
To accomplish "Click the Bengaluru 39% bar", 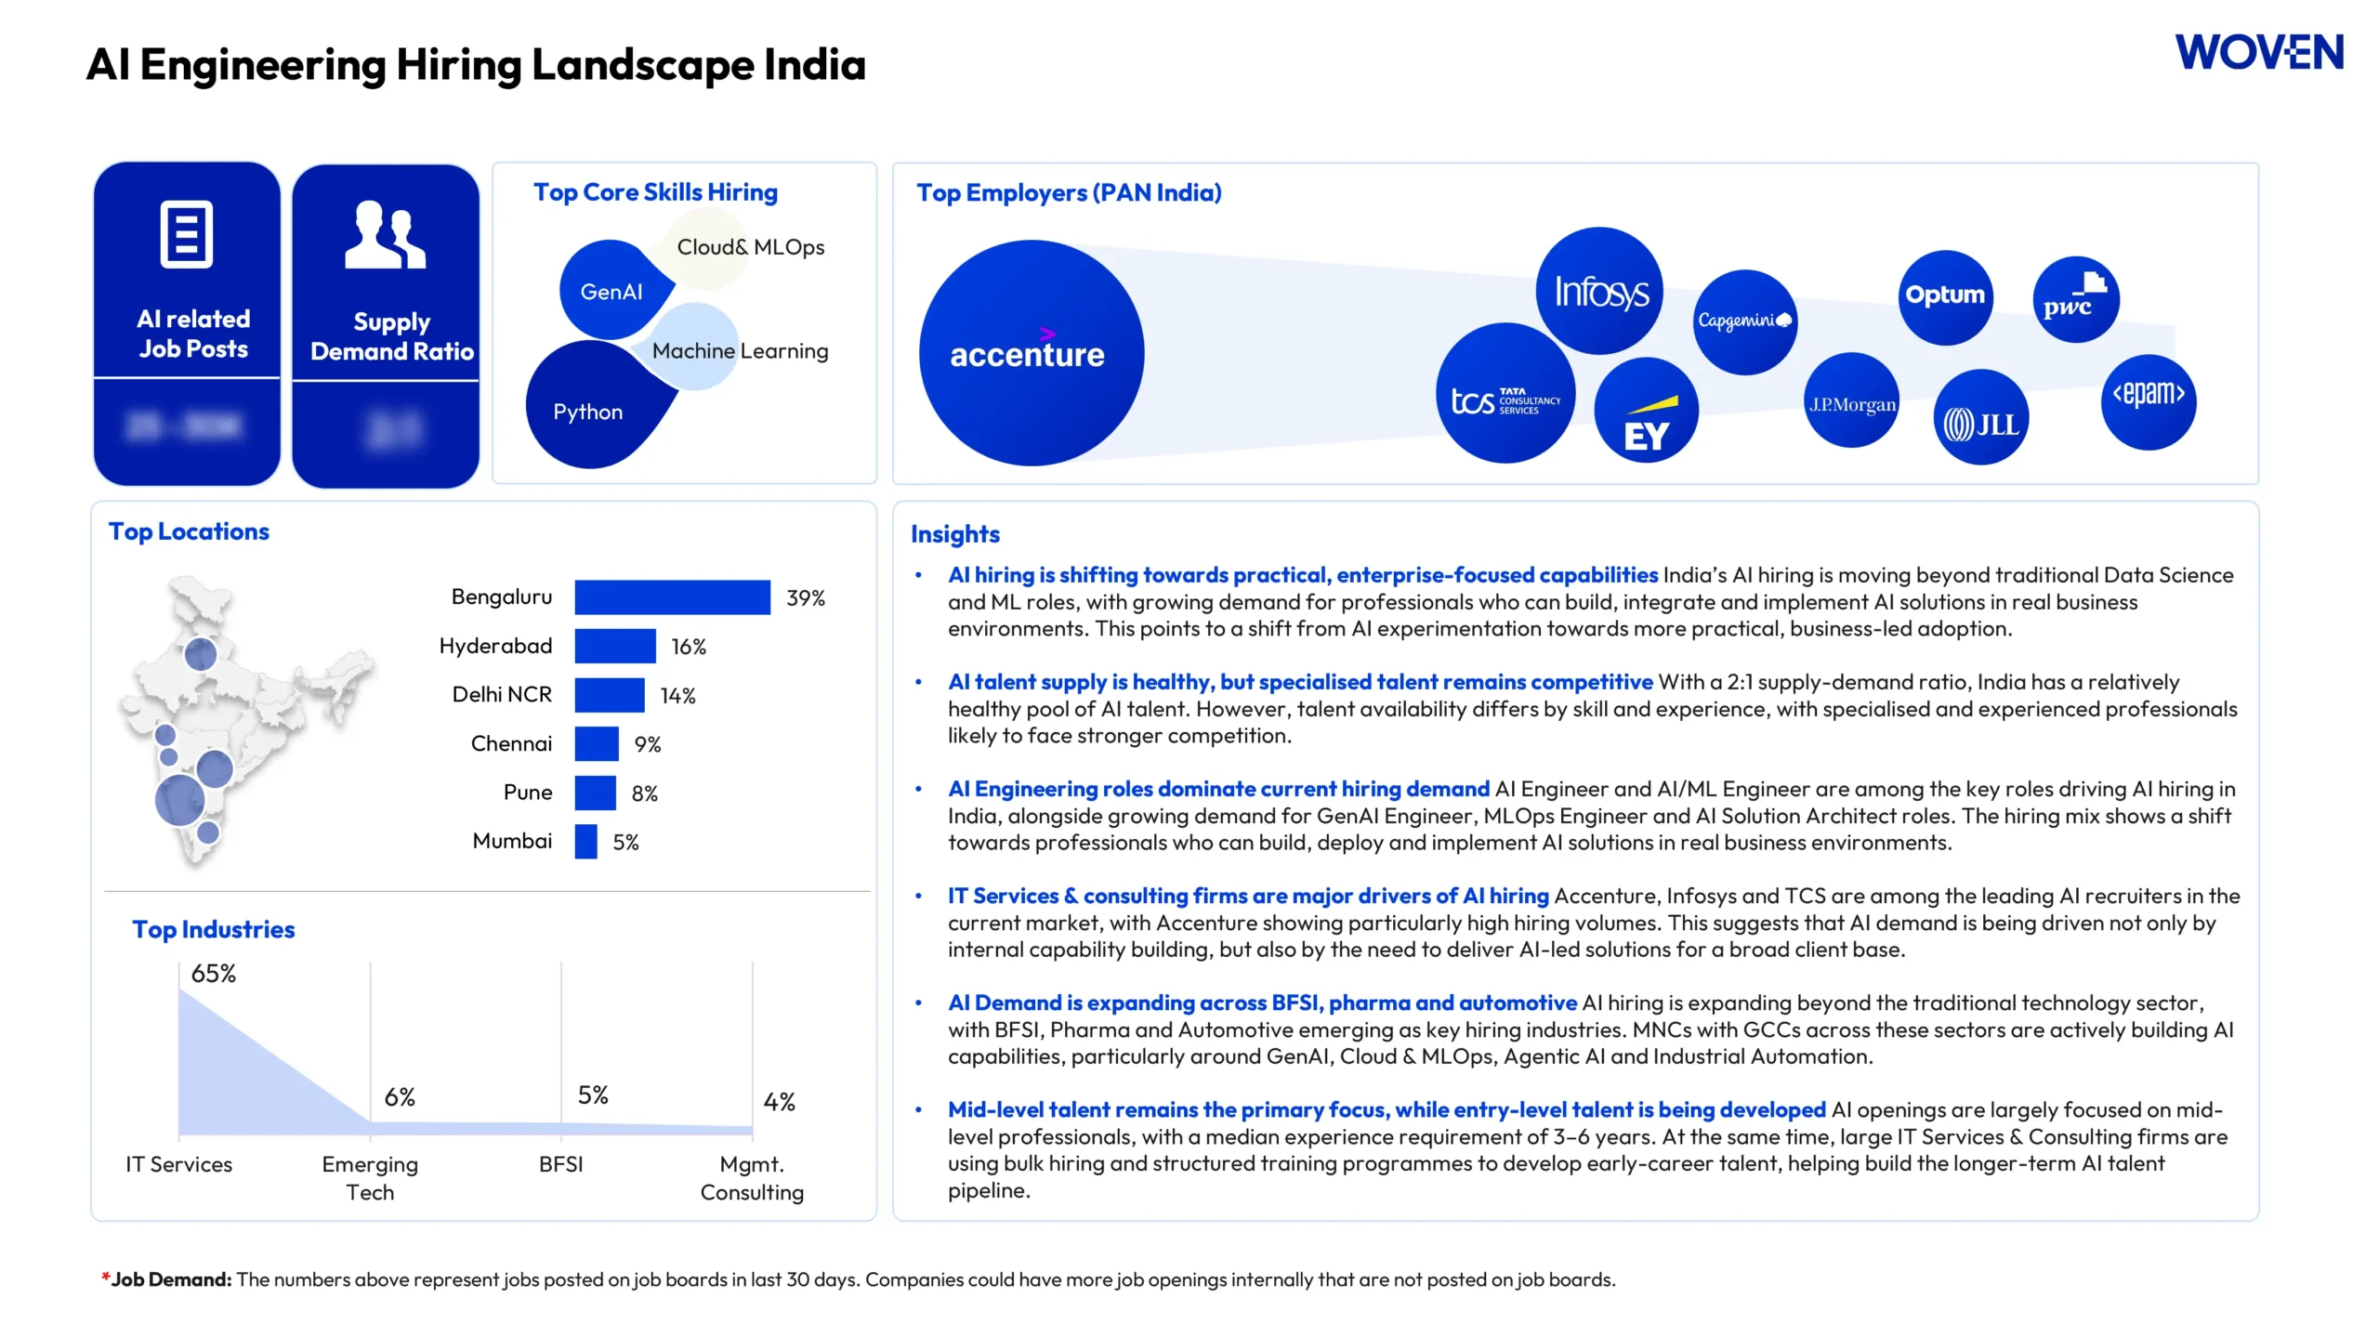I will [x=672, y=597].
